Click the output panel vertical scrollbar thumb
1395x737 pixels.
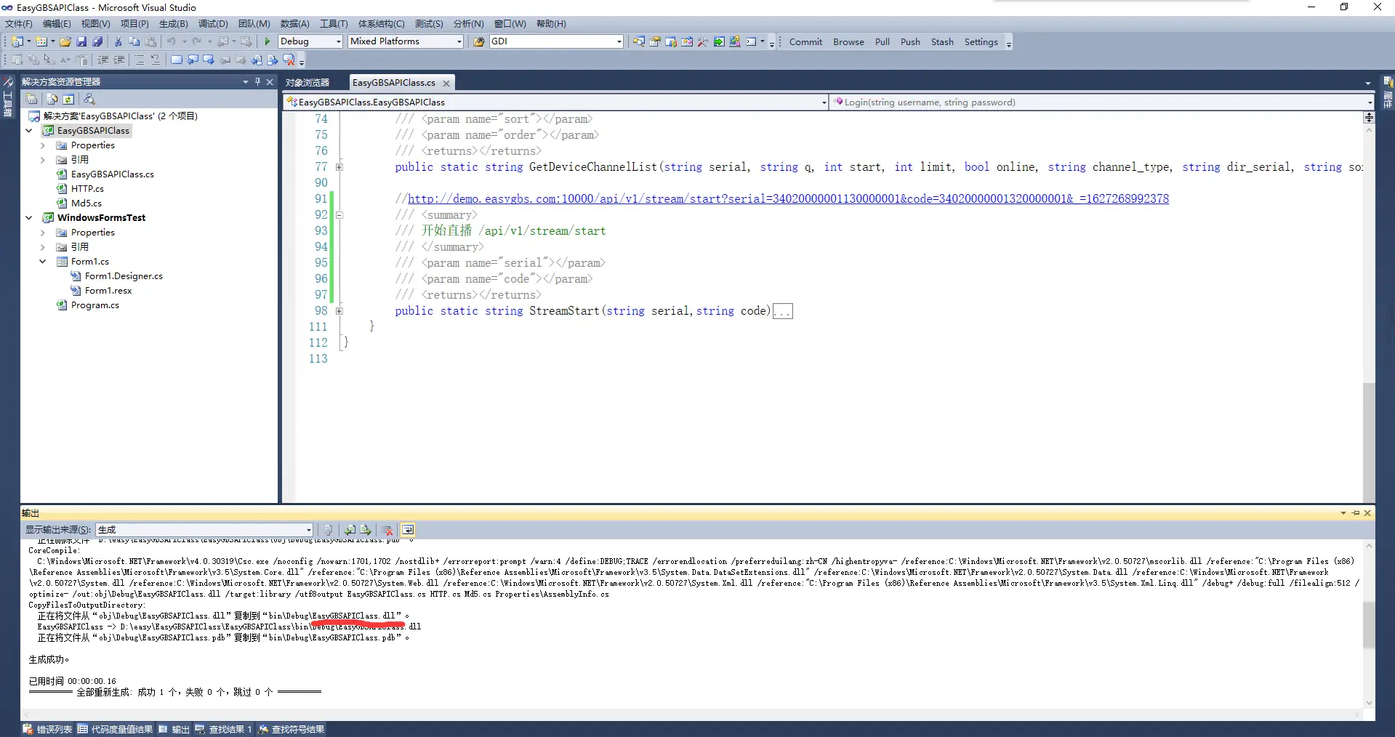[1369, 624]
